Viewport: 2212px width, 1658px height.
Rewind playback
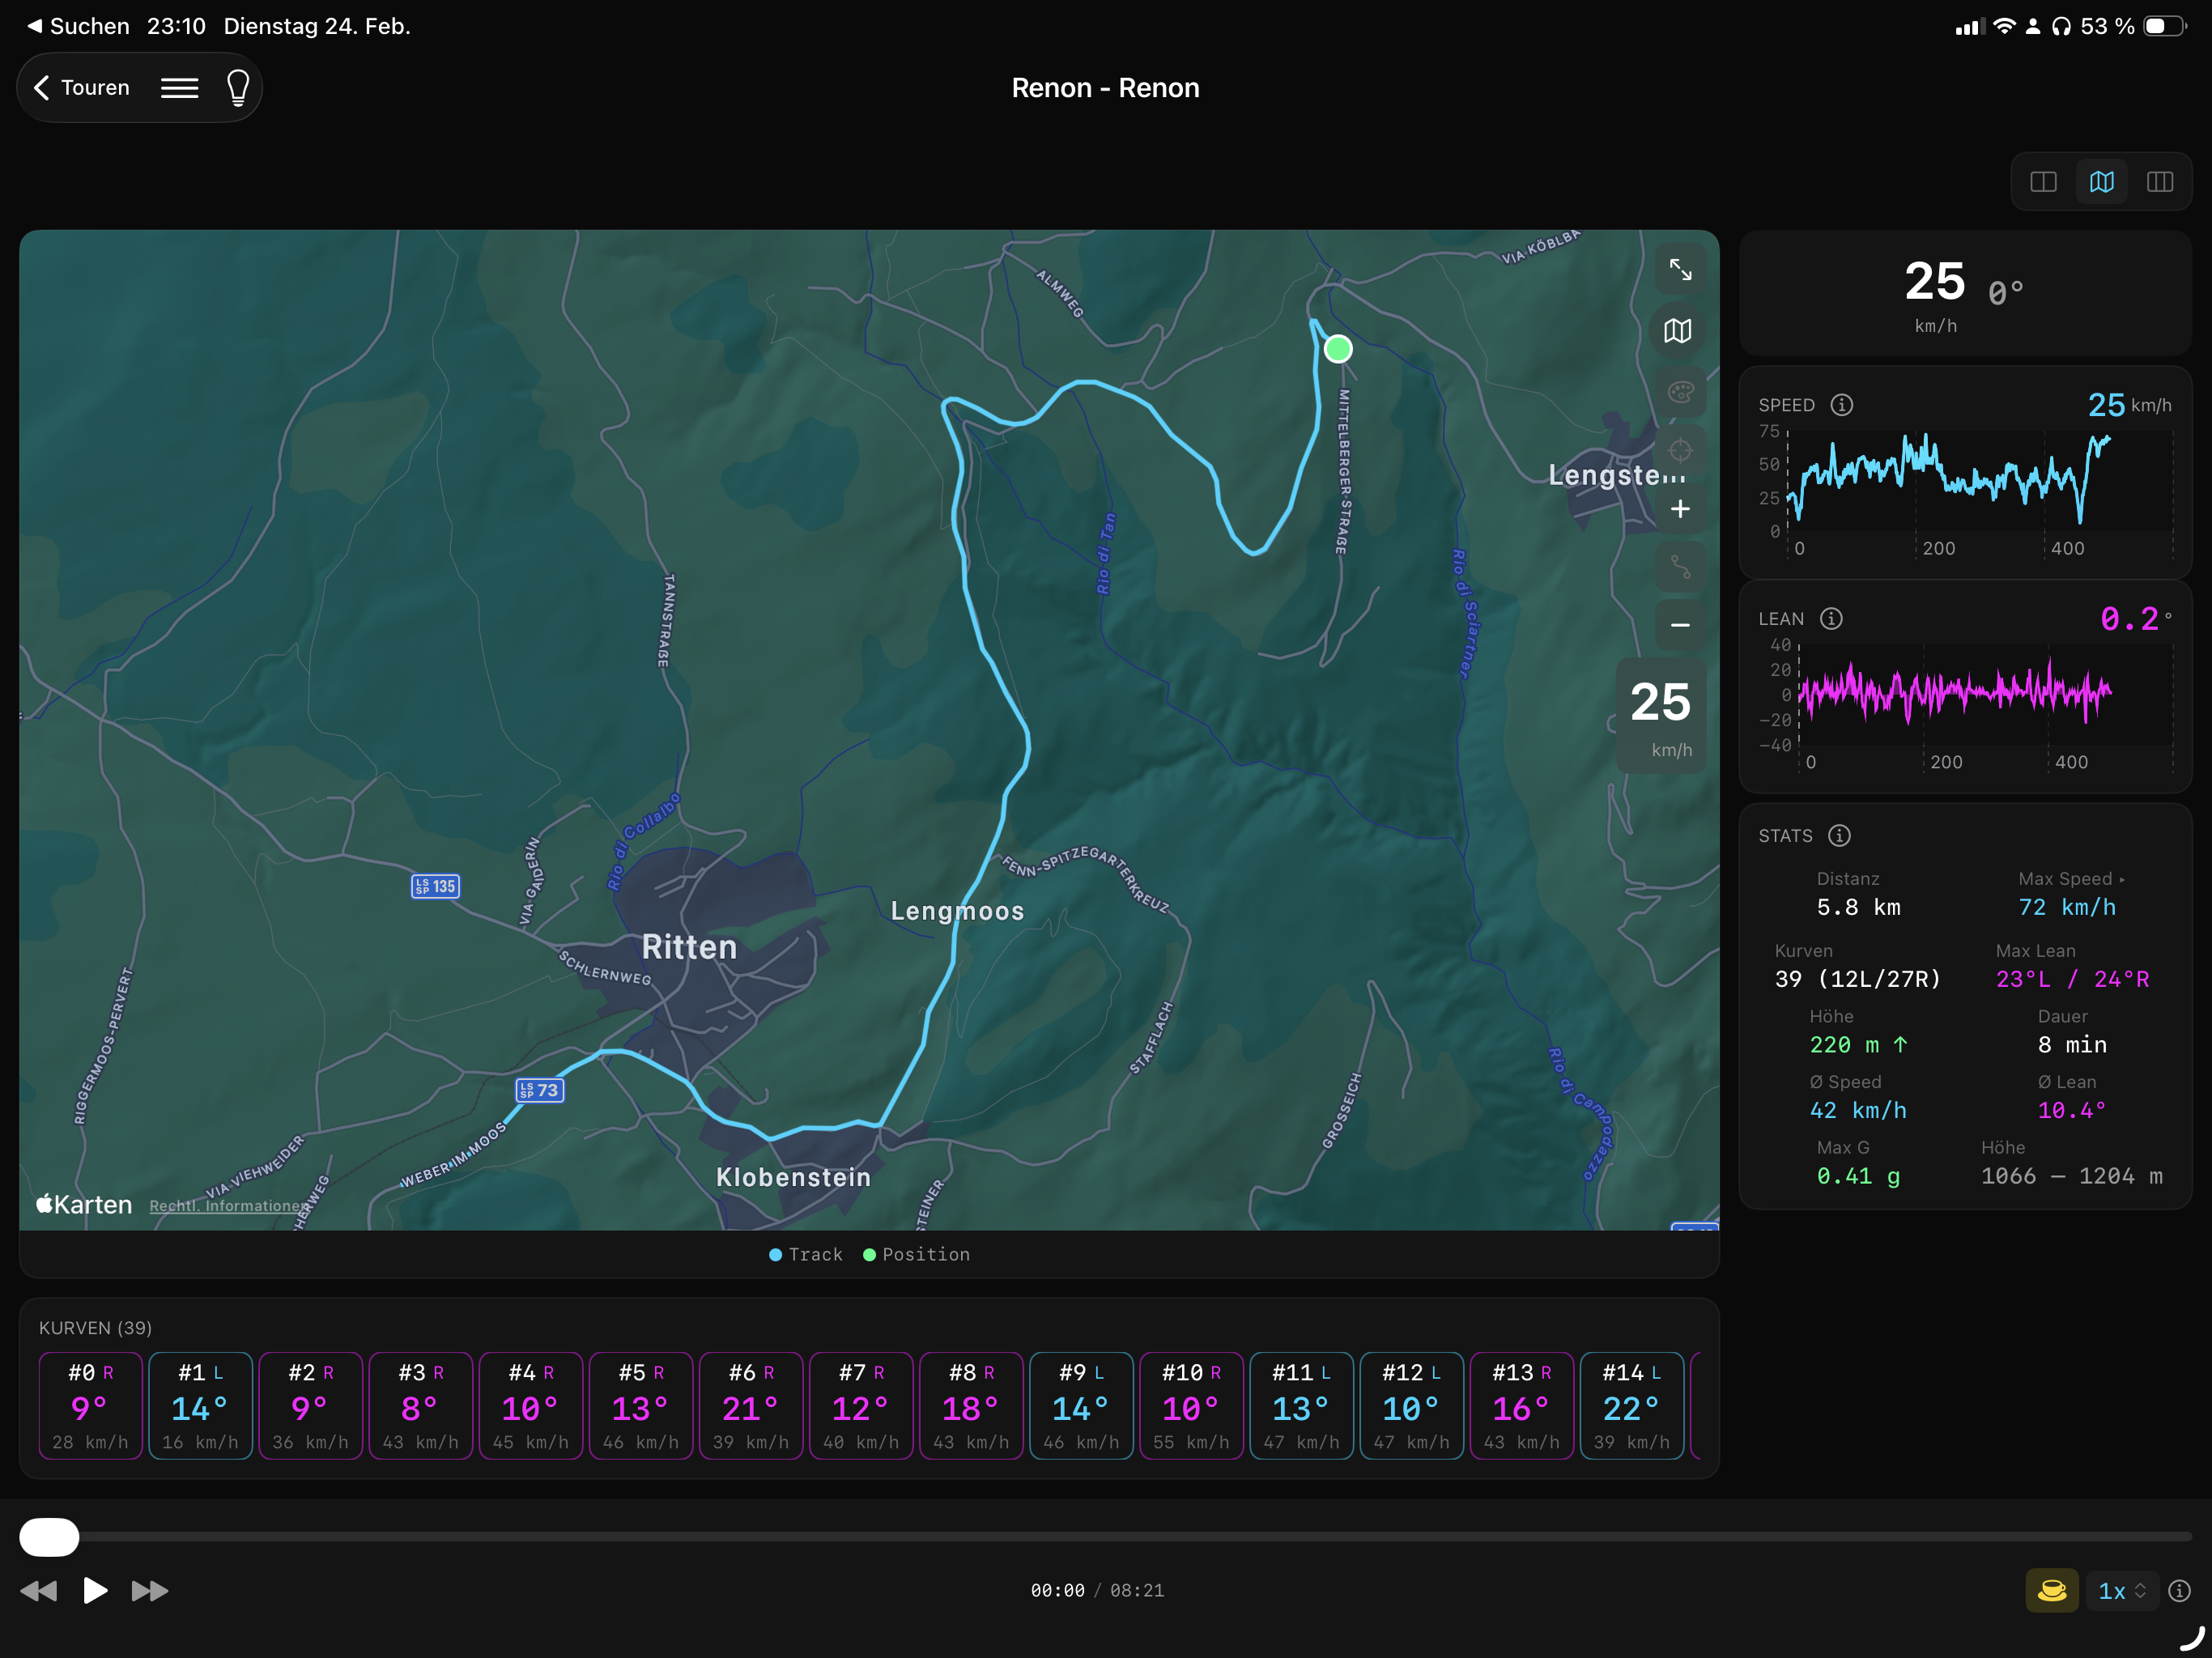[x=39, y=1591]
